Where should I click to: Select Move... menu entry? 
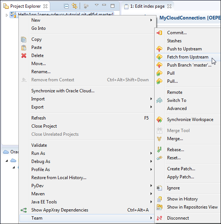coord(87,64)
